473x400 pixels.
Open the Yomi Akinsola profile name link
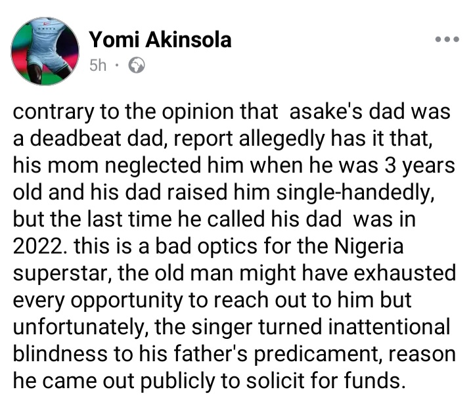[160, 40]
